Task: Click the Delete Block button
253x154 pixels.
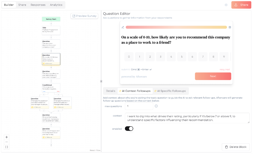Action: coord(236,147)
